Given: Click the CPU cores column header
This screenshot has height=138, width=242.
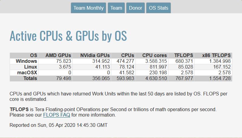Looking at the screenshot, I should [155, 55].
